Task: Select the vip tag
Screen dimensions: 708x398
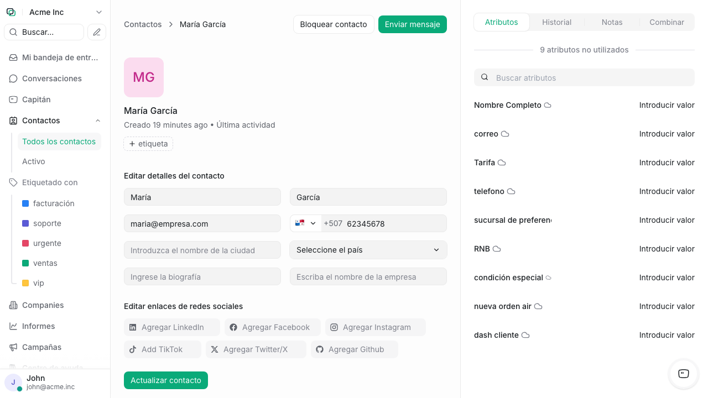Action: click(38, 283)
